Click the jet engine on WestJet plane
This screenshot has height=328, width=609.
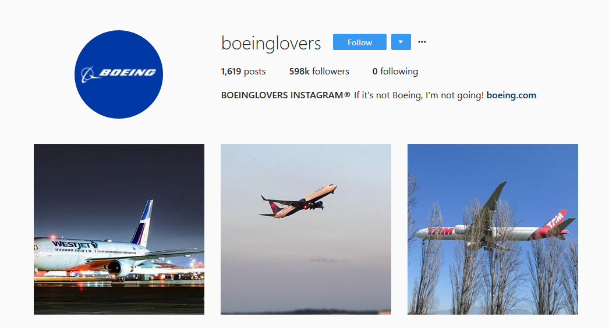click(x=118, y=268)
